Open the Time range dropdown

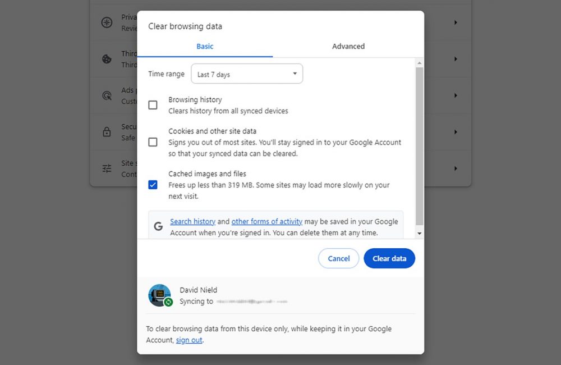(x=247, y=74)
